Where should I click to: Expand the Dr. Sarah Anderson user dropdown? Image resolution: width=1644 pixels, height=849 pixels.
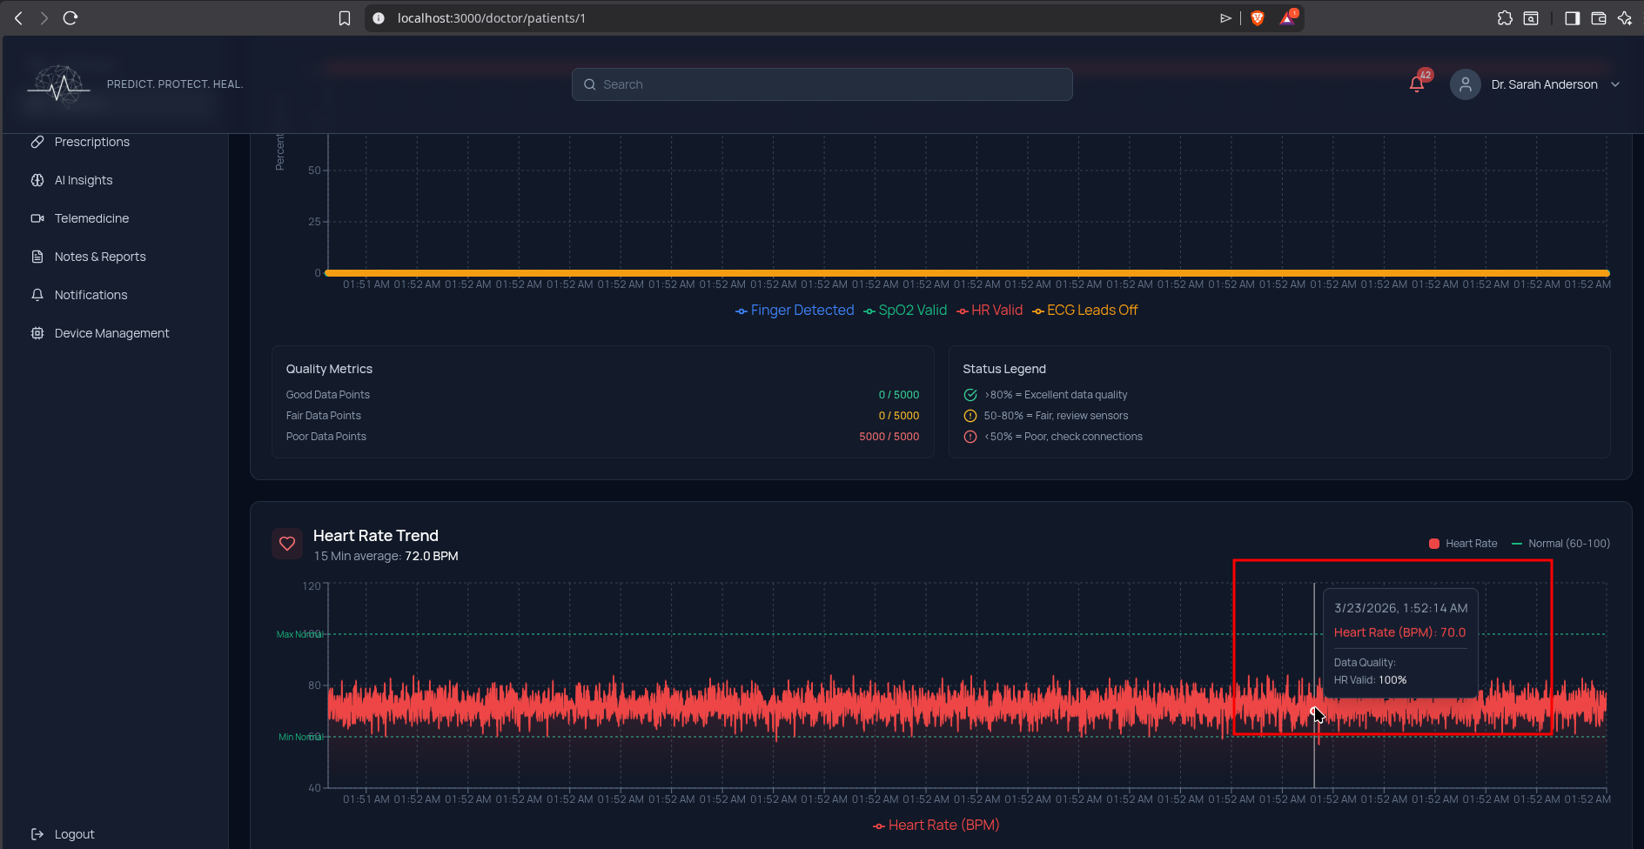(x=1615, y=84)
